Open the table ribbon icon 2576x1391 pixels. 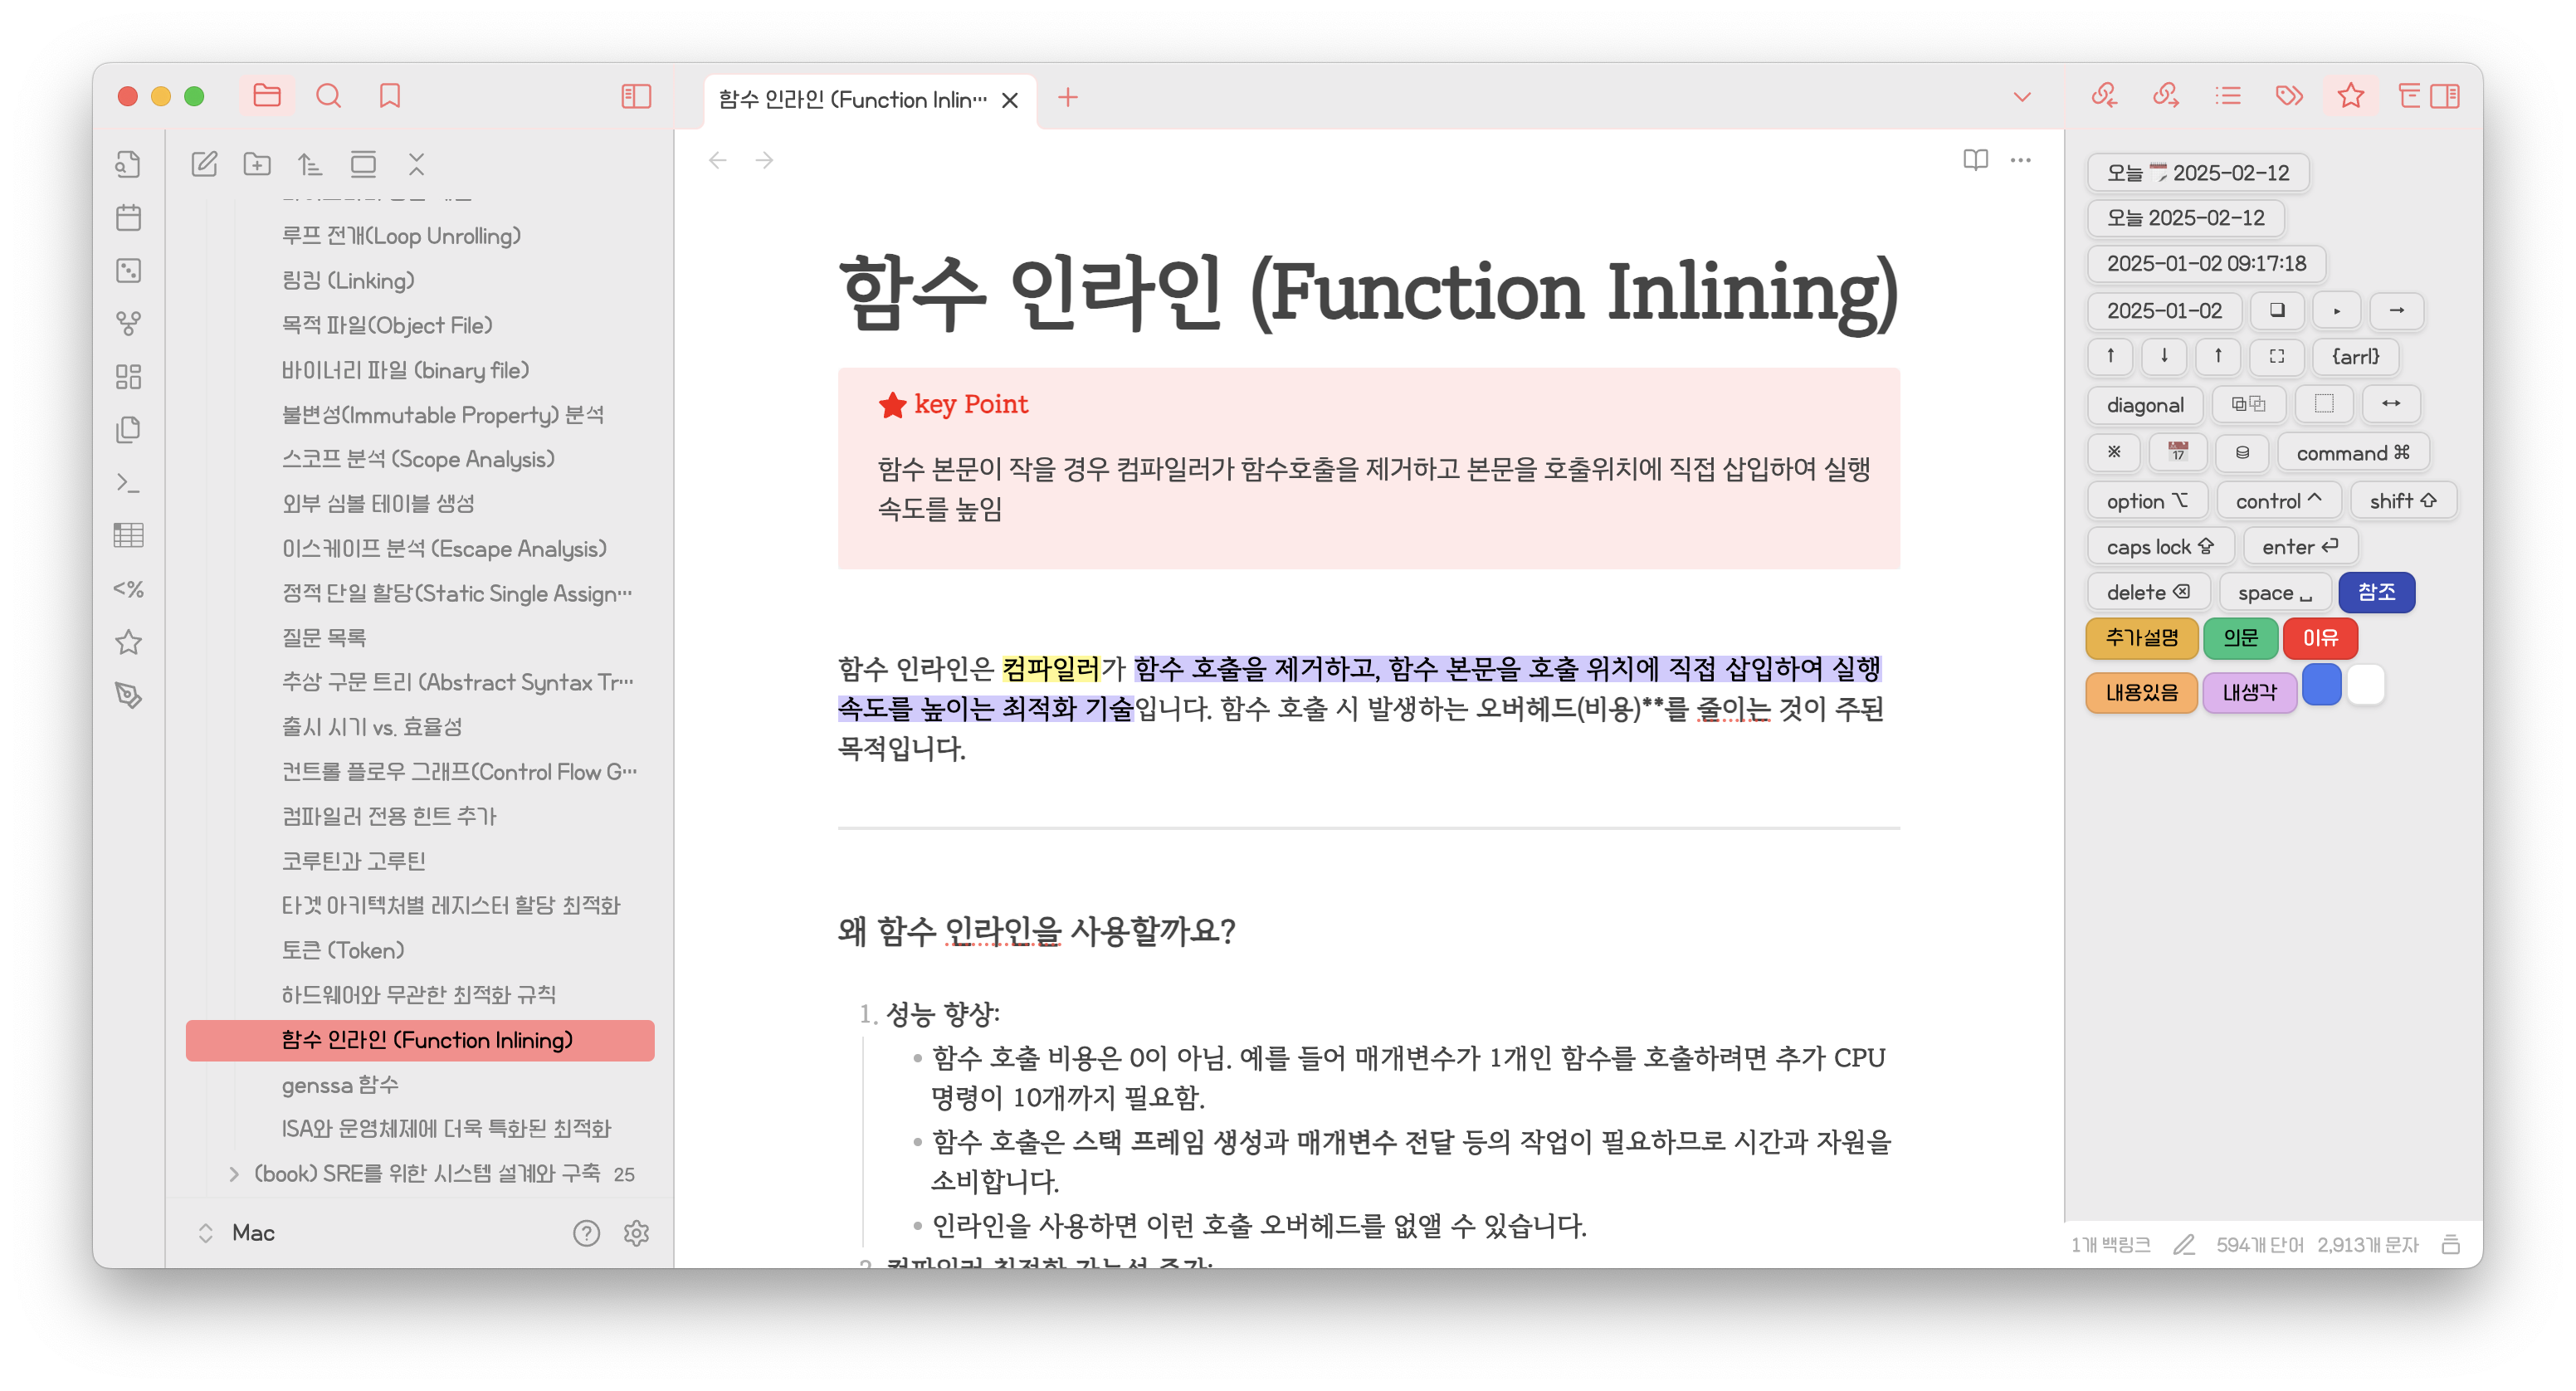(x=128, y=536)
